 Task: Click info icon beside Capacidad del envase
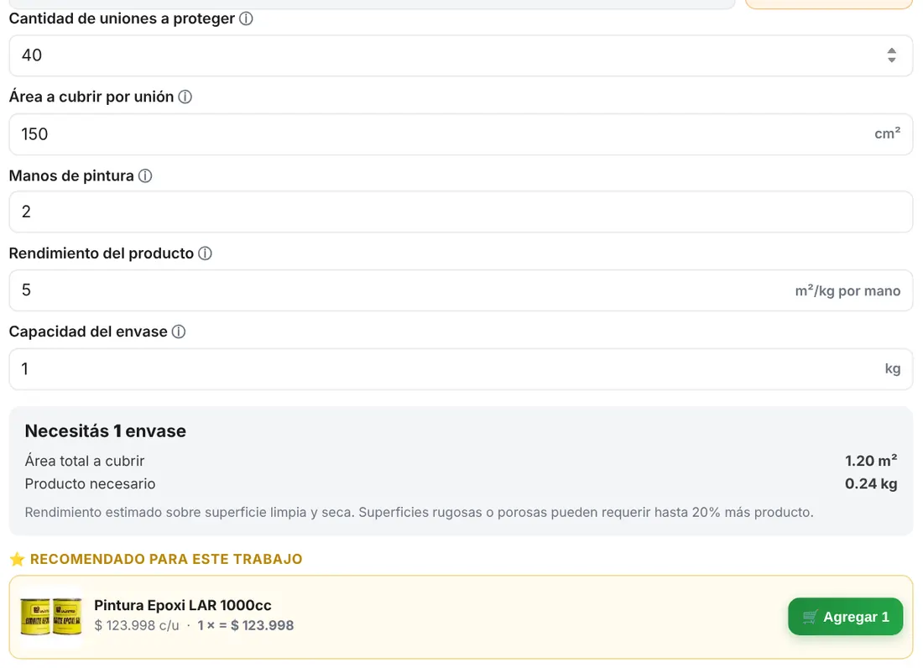click(179, 332)
